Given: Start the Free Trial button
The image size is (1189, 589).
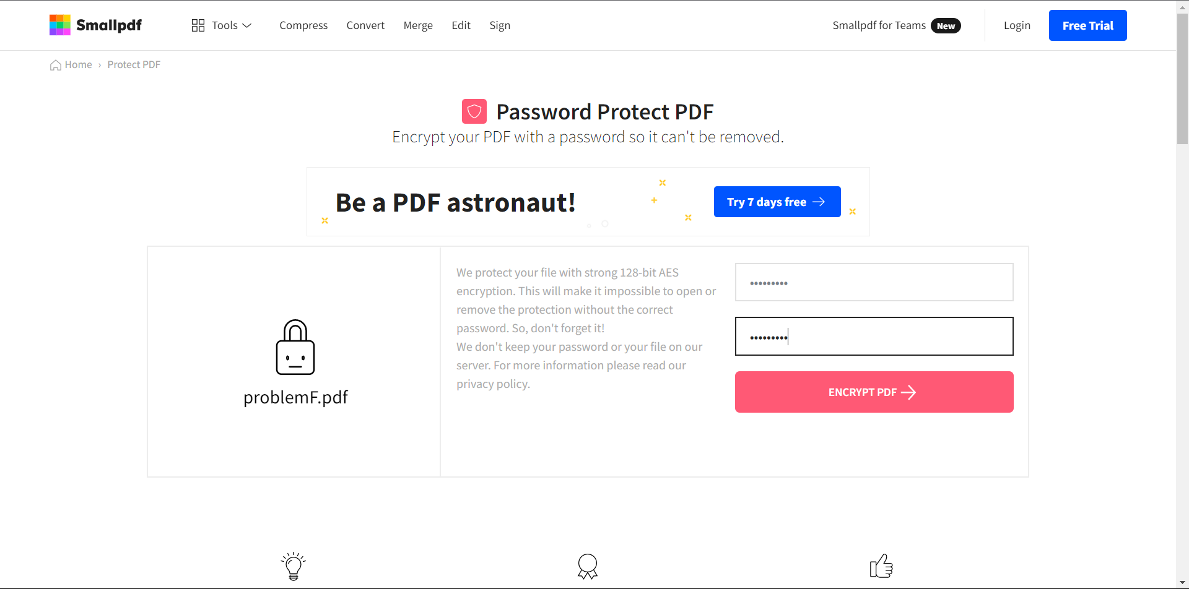Looking at the screenshot, I should (1088, 25).
